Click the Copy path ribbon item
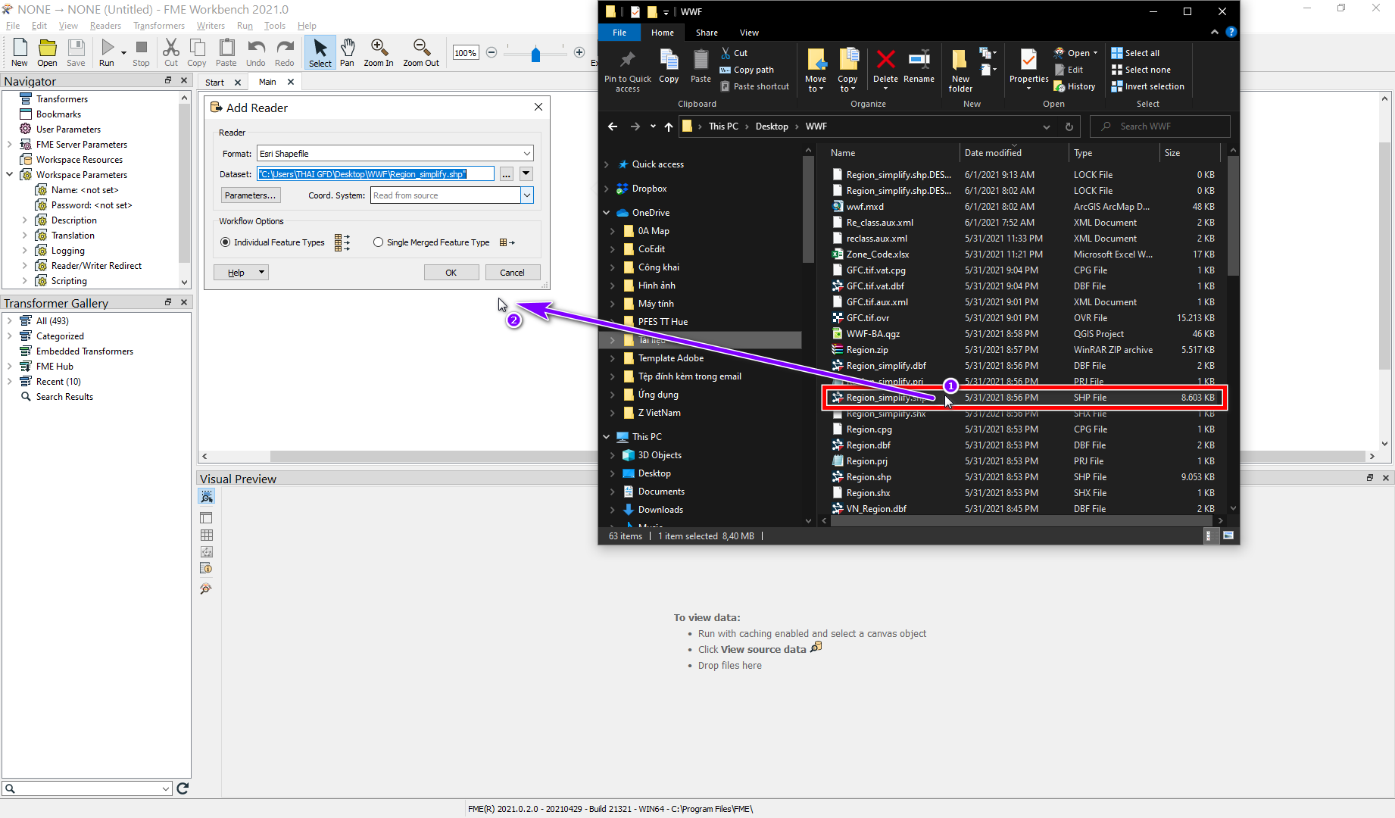This screenshot has height=818, width=1395. pyautogui.click(x=747, y=70)
